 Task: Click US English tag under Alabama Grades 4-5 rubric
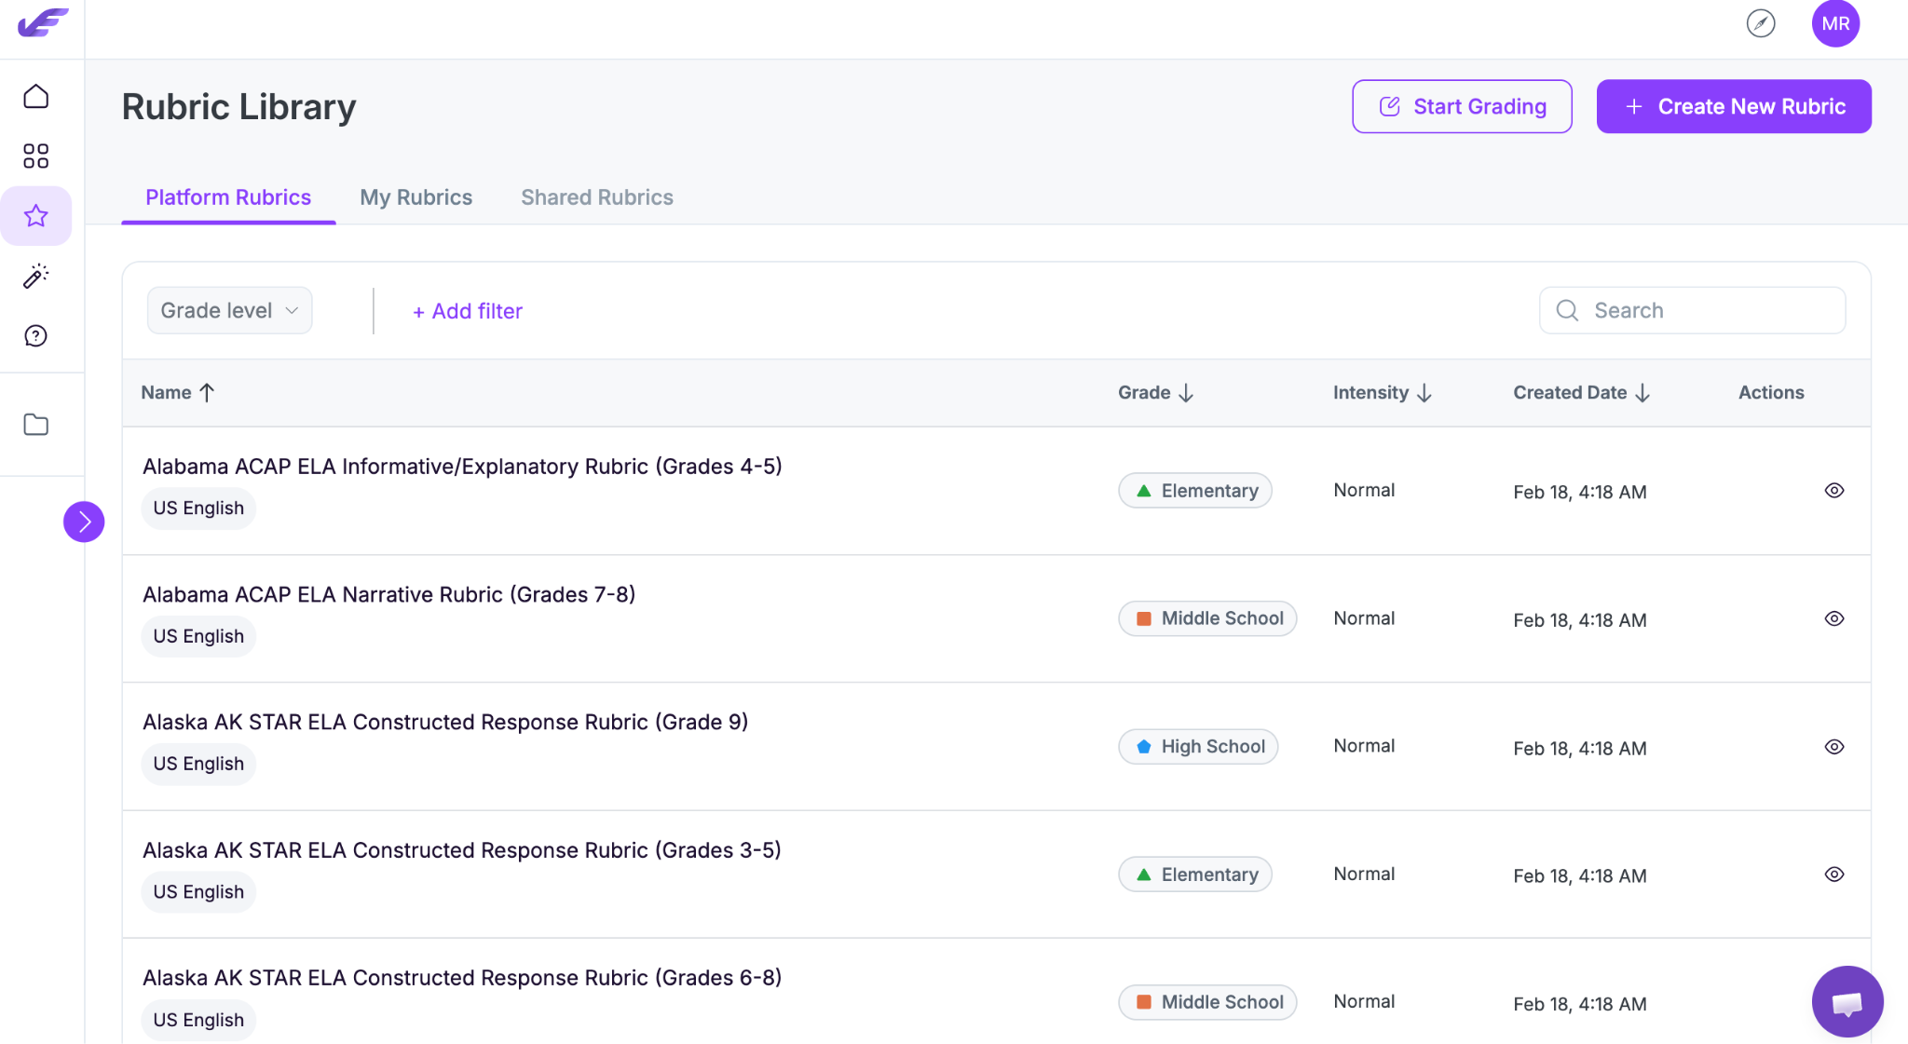click(x=198, y=508)
